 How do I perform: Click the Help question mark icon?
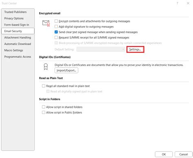(x=177, y=3)
